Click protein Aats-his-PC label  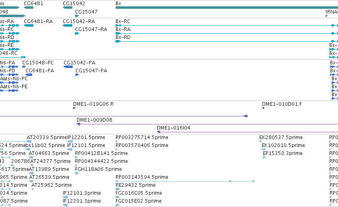coord(14,79)
